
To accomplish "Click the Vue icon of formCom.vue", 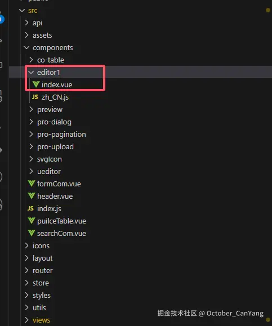I will pyautogui.click(x=32, y=184).
